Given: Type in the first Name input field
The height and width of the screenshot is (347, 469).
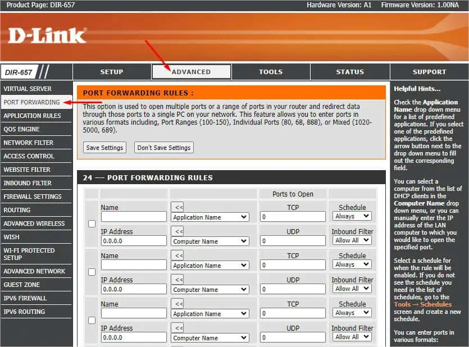Looking at the screenshot, I should (133, 216).
